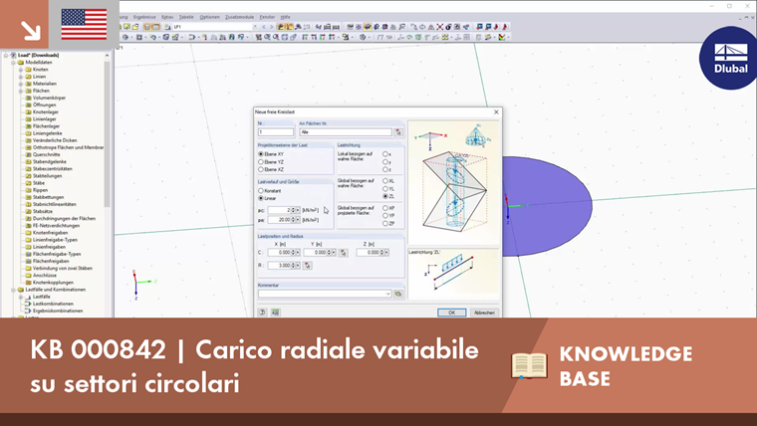Click the pc value spinner arrows
This screenshot has height=426, width=757.
[x=293, y=210]
